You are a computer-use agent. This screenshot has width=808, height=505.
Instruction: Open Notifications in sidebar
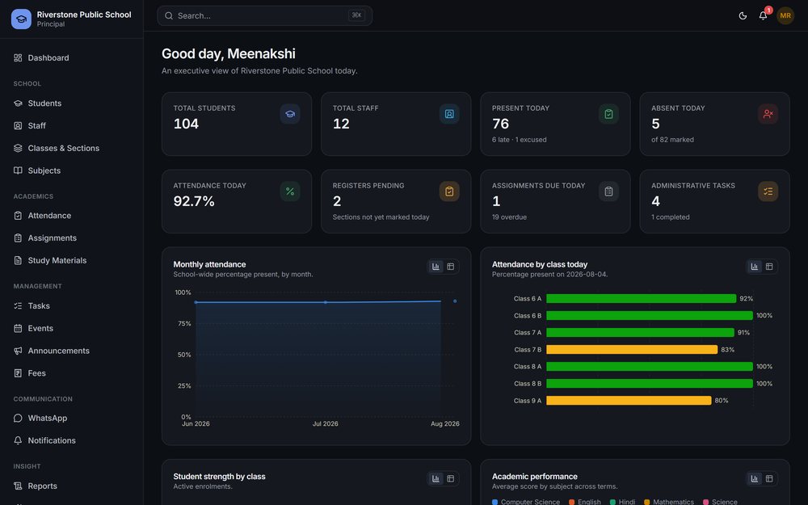coord(72,440)
